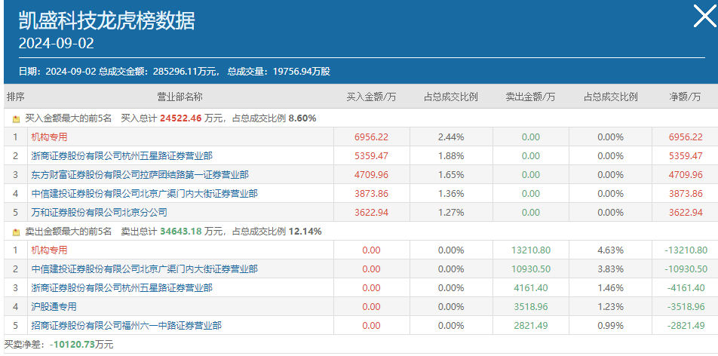Click the 1.23% ratio cell
Screen dimensions: 718x356
(610, 306)
